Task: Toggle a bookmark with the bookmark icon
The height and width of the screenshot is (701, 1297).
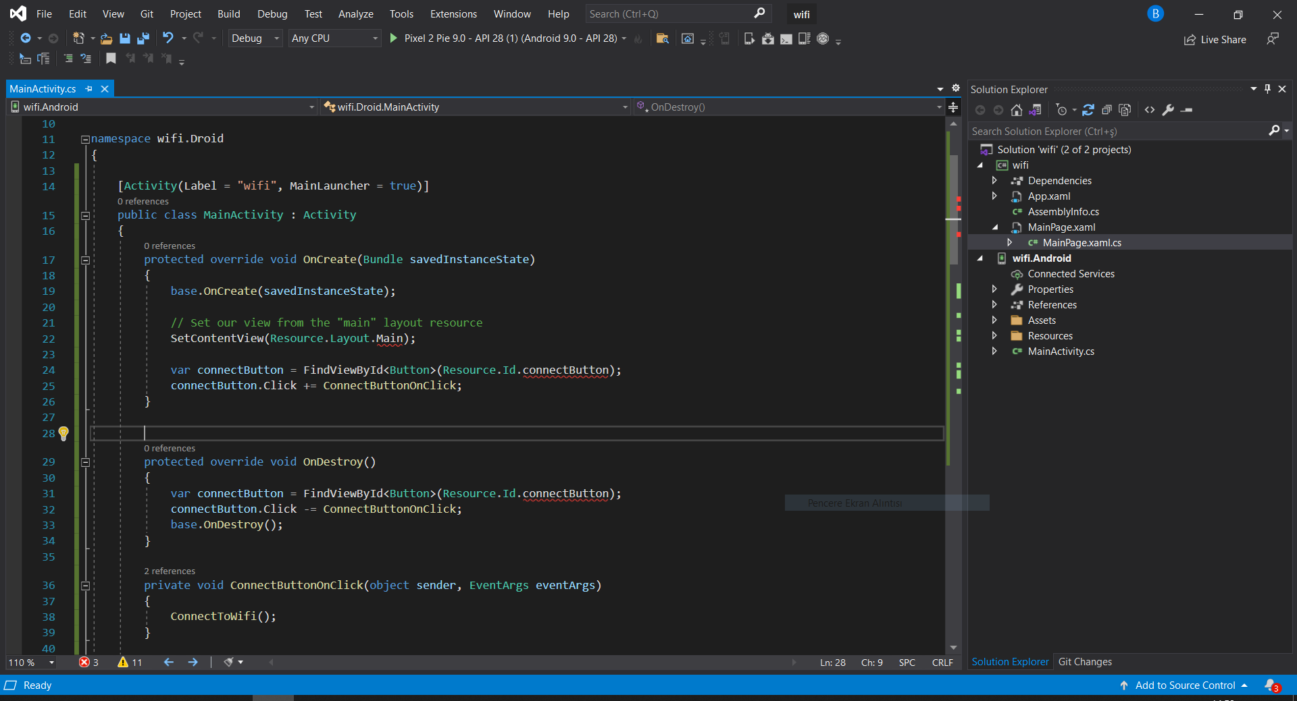Action: point(111,59)
